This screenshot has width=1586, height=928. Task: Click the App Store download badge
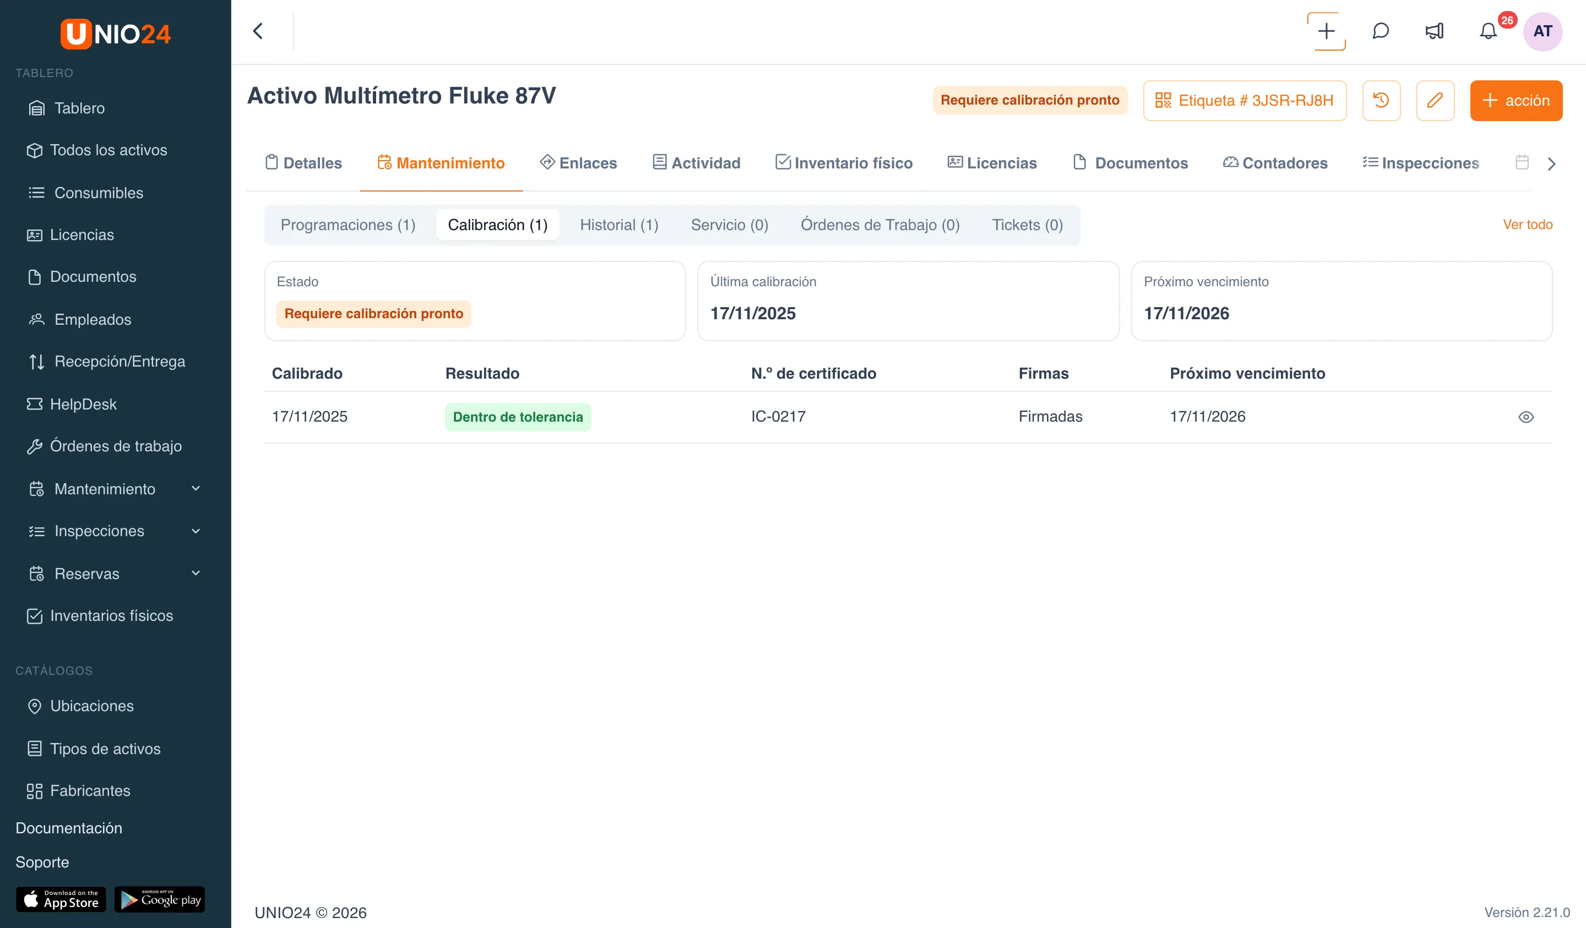61,899
